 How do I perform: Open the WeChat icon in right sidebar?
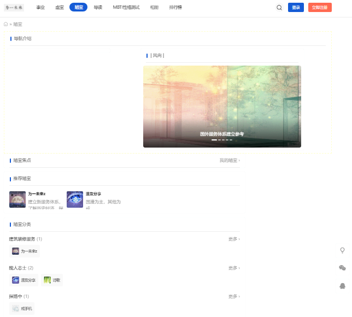tap(342, 268)
